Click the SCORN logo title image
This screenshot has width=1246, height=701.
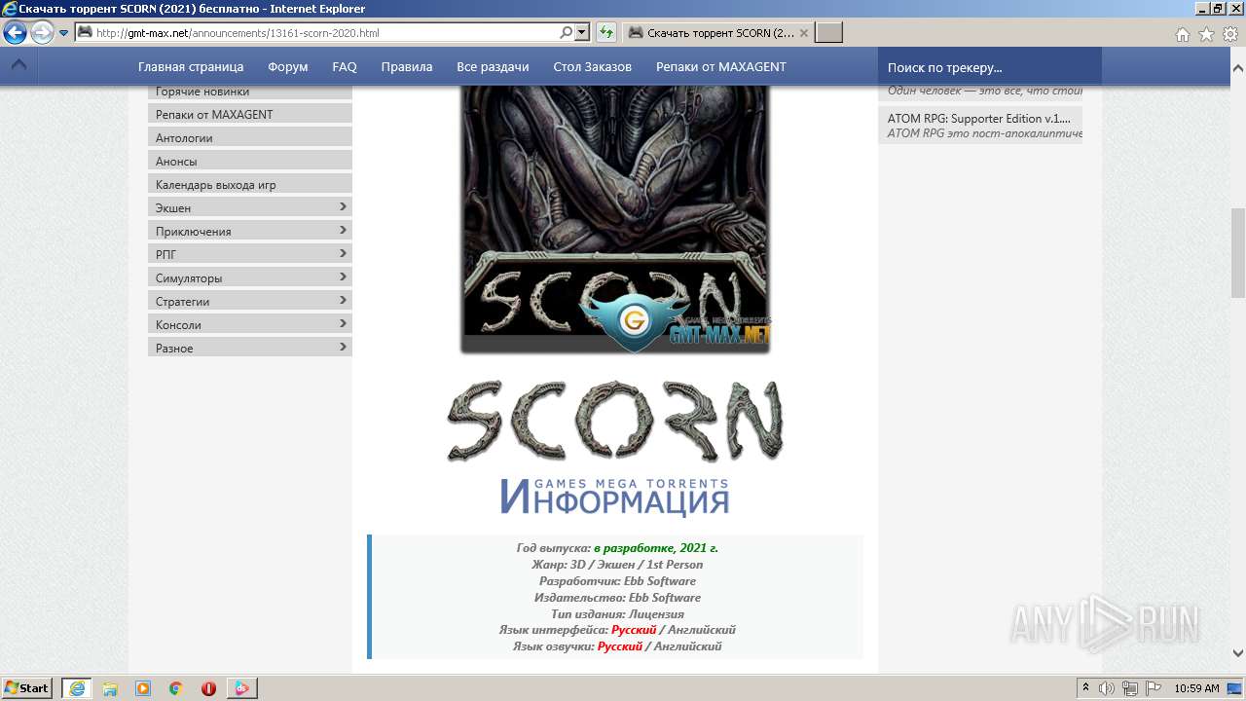(615, 421)
